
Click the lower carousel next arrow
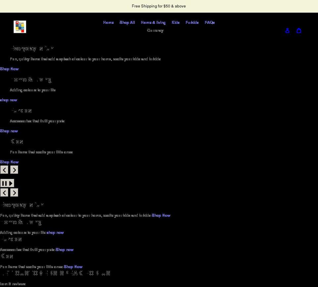(14, 192)
